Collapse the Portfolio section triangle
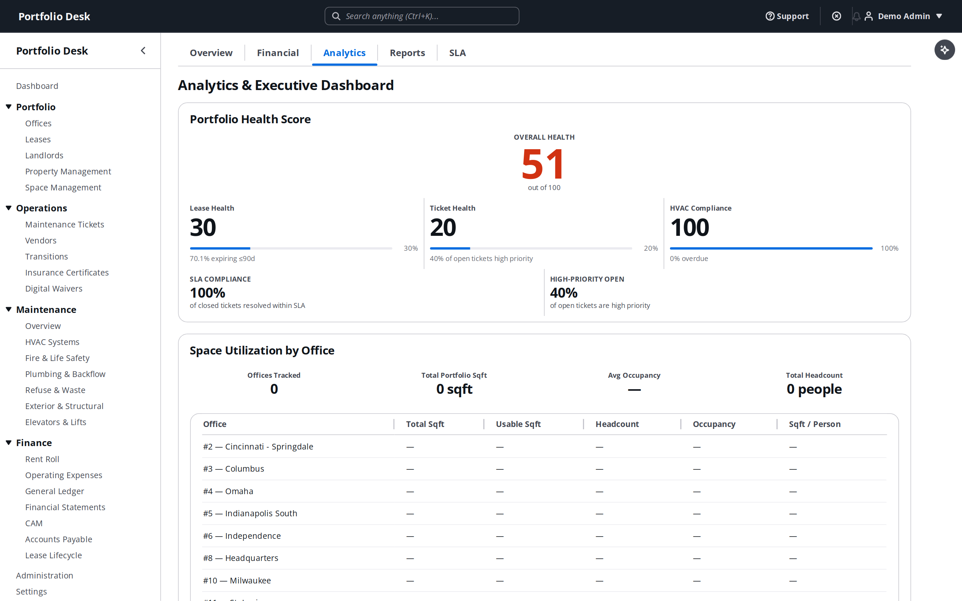This screenshot has height=601, width=962. [8, 106]
